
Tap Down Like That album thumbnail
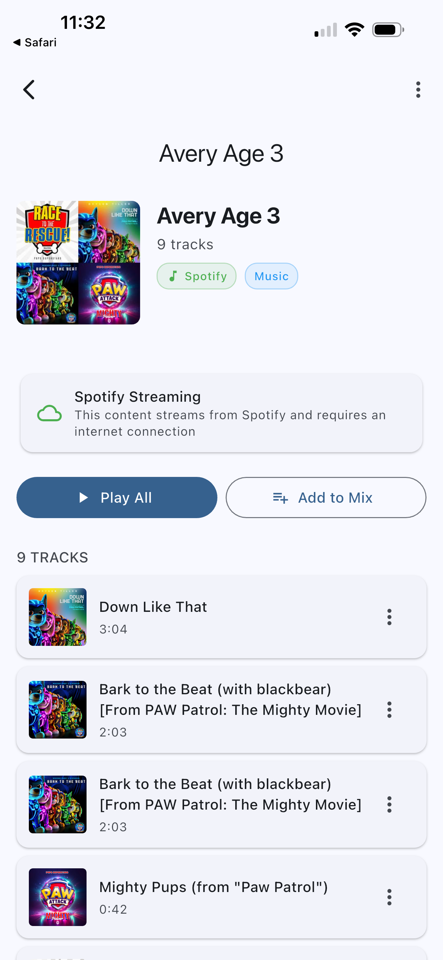(58, 617)
